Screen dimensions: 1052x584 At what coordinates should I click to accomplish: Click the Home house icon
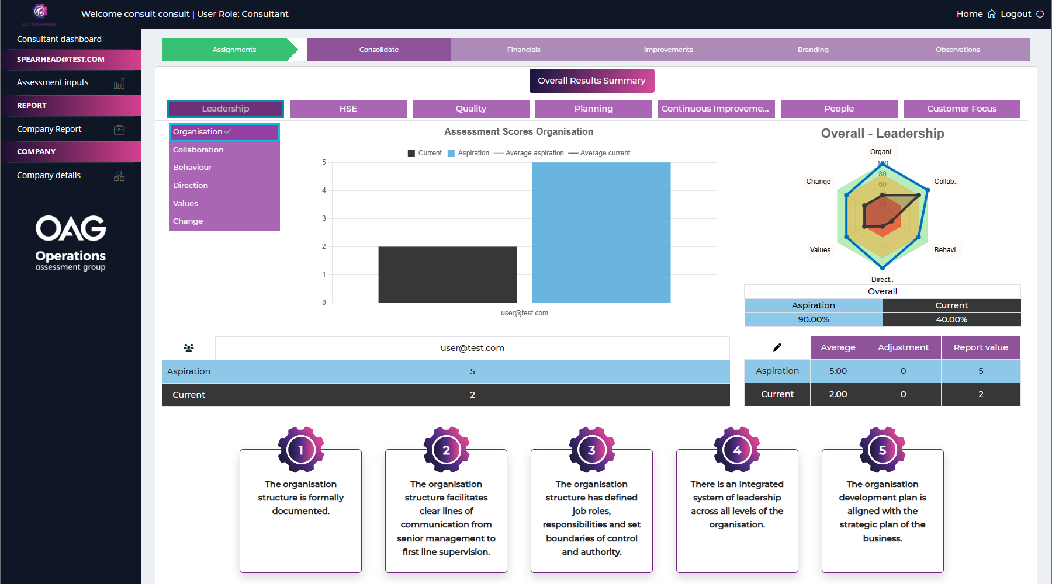(x=992, y=14)
